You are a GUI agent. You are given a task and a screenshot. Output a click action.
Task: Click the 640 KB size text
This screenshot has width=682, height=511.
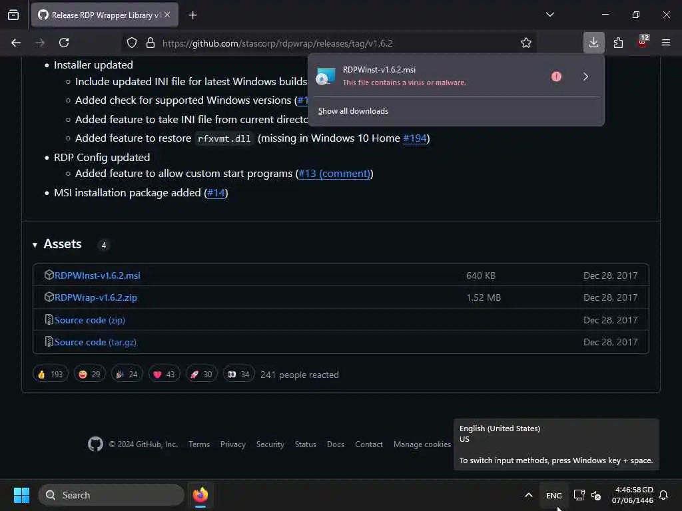tap(481, 275)
